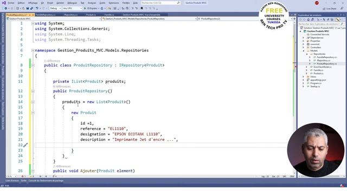Open the Any CPU platform dropdown
The height and width of the screenshot is (195, 347).
pyautogui.click(x=72, y=9)
